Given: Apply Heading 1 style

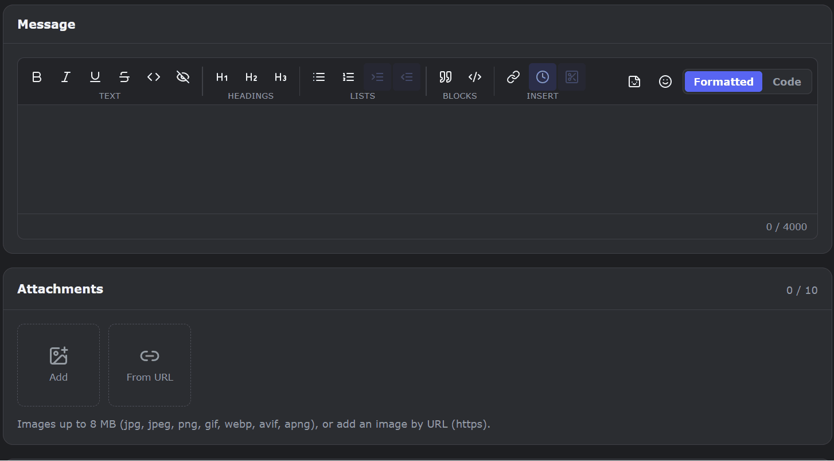Looking at the screenshot, I should coord(222,77).
